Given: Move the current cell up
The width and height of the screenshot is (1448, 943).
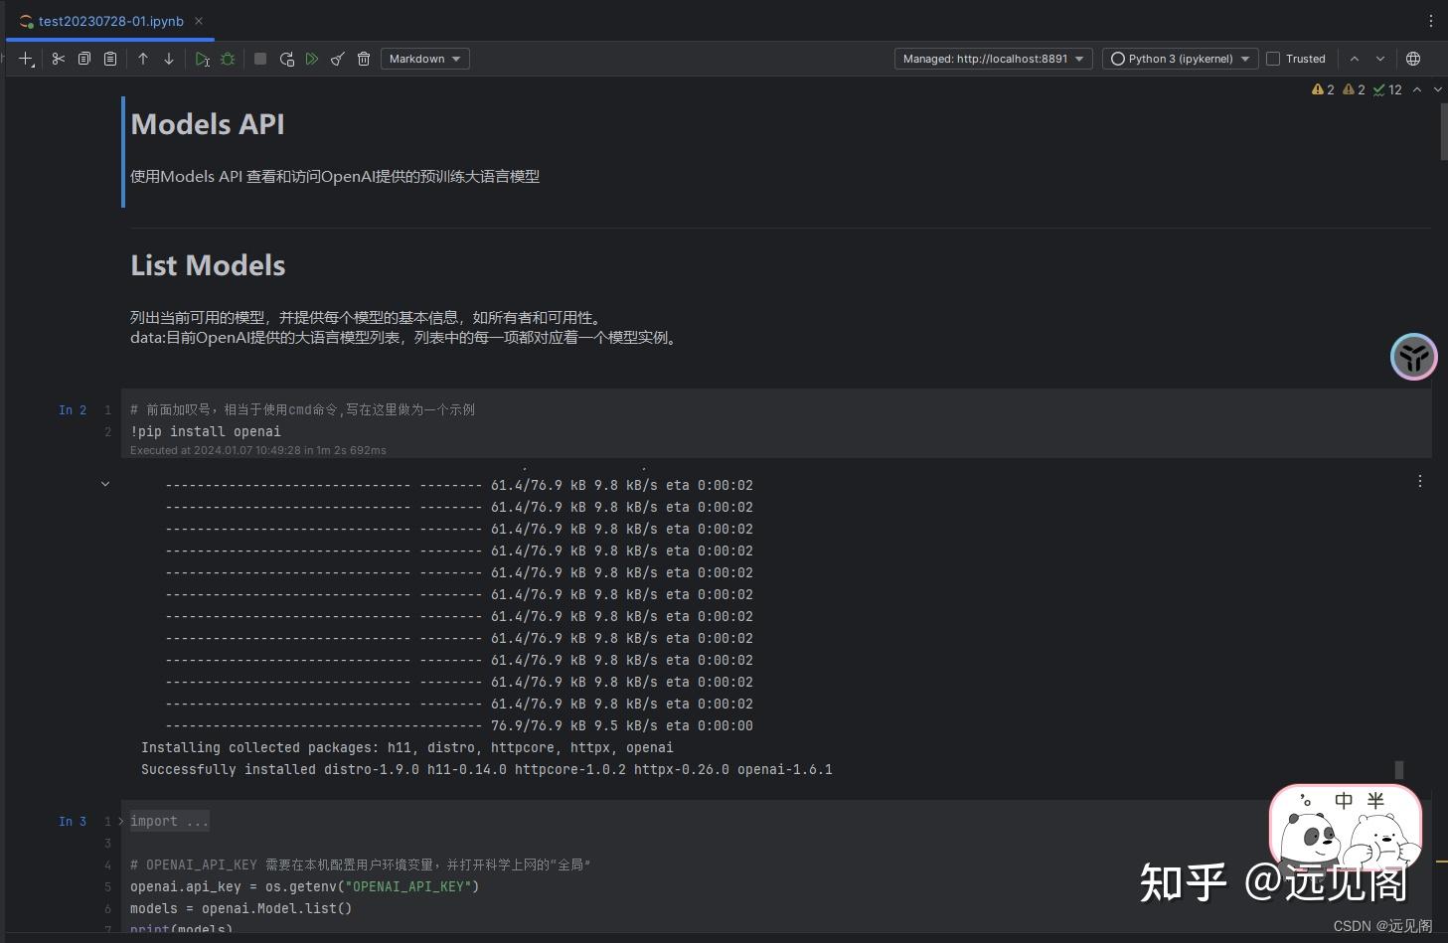Looking at the screenshot, I should tap(143, 59).
